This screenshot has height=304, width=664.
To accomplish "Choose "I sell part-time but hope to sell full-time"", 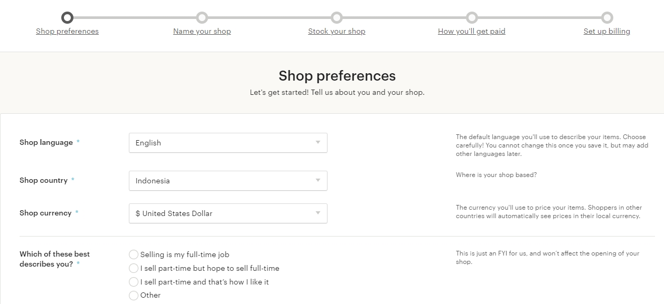I will [134, 268].
